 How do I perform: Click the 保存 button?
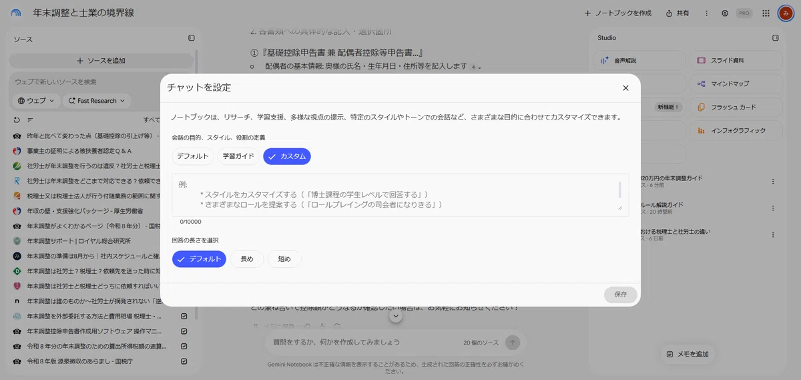coord(621,295)
